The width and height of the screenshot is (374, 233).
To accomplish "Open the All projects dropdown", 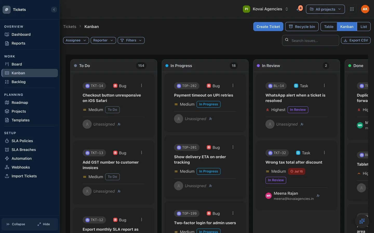I will click(x=325, y=9).
